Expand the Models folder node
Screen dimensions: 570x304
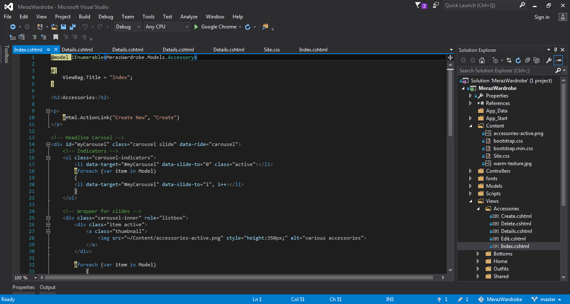click(x=471, y=186)
